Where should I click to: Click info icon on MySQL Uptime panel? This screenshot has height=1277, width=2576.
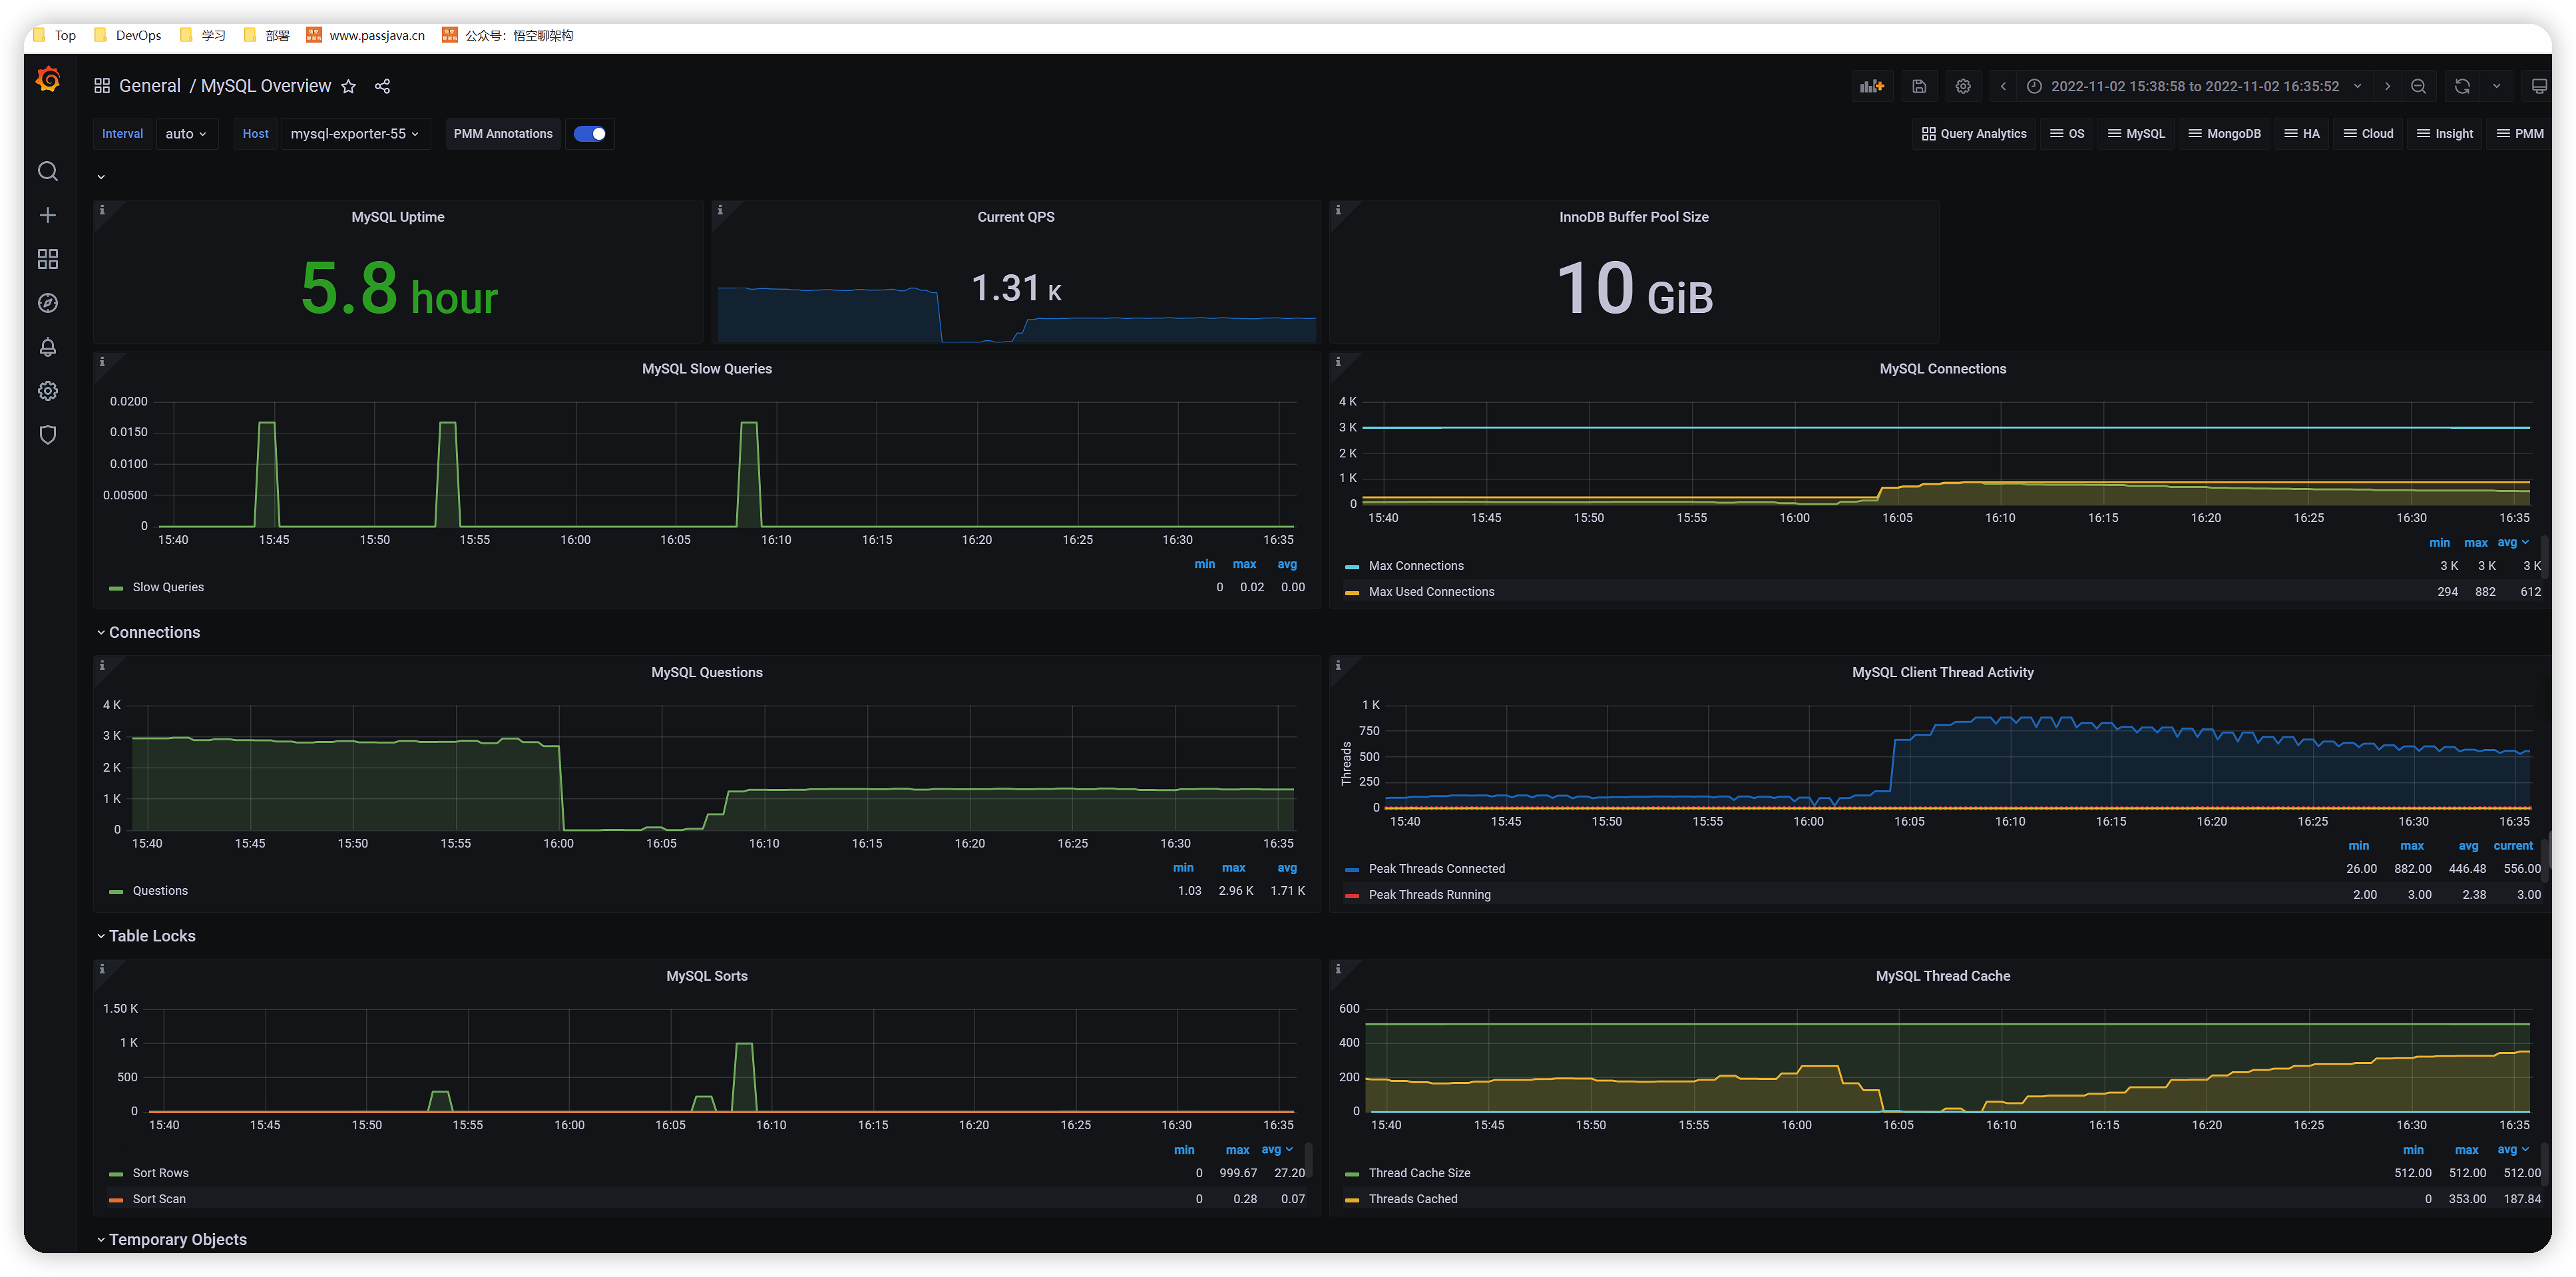[x=102, y=210]
